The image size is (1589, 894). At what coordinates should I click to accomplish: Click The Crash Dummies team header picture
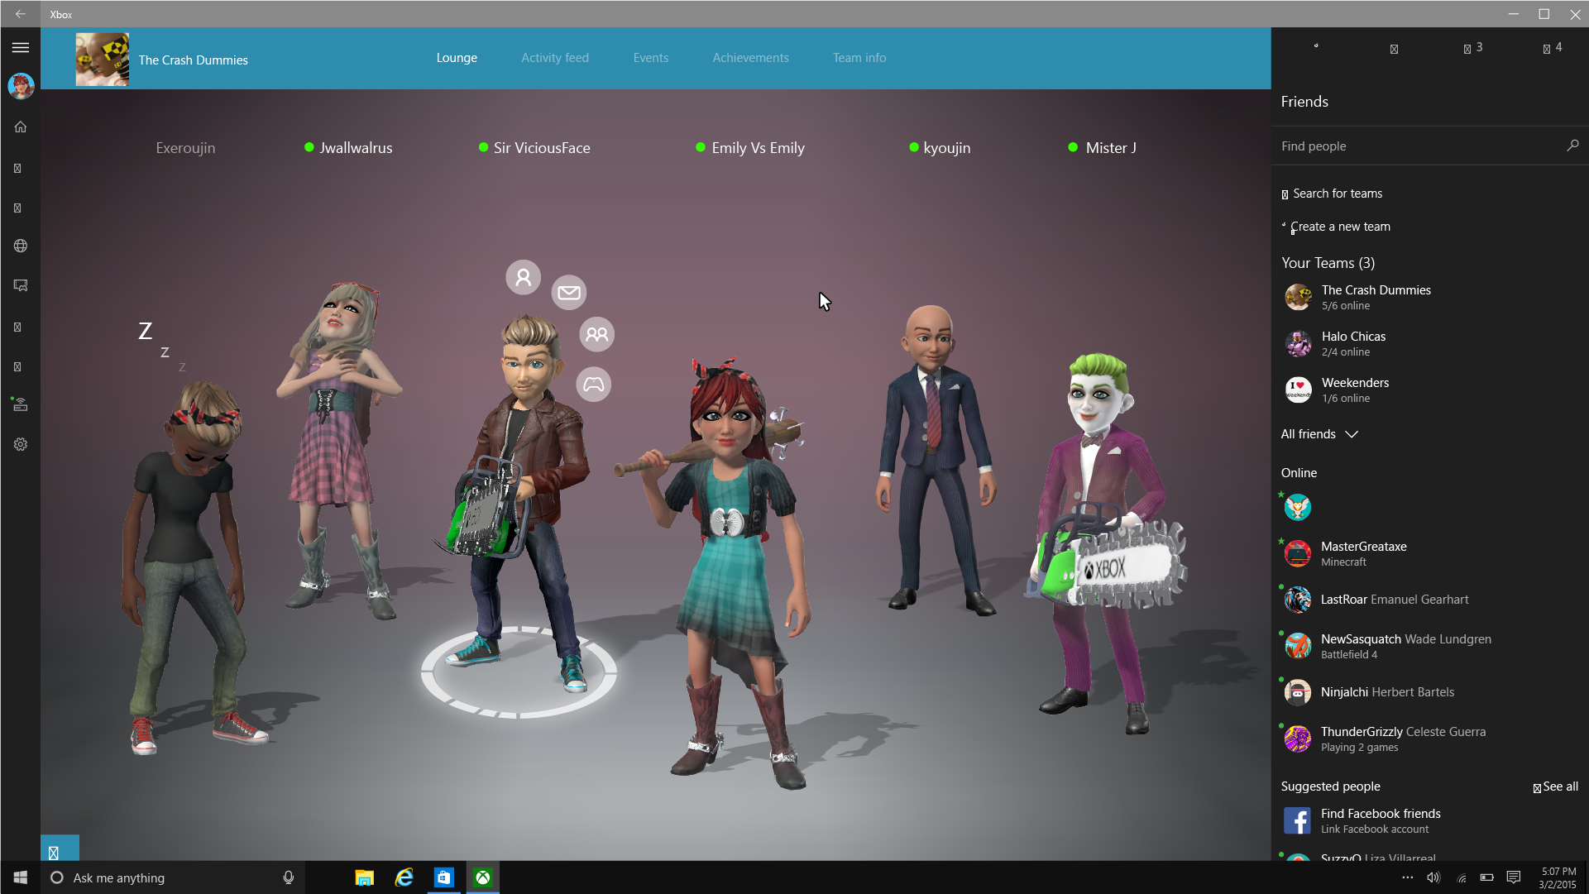coord(103,59)
